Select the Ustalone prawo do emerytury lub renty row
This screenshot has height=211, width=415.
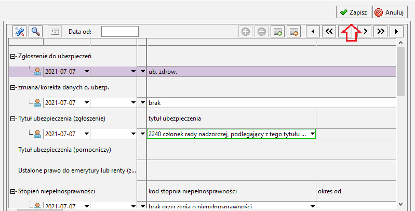[77, 170]
